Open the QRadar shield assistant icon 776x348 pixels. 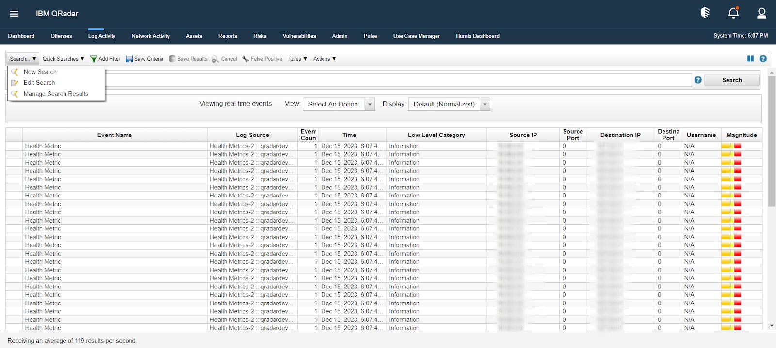coord(705,13)
